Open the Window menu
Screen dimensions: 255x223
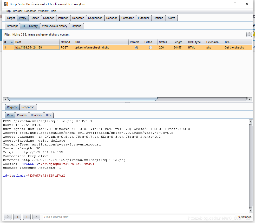pyautogui.click(x=43, y=11)
